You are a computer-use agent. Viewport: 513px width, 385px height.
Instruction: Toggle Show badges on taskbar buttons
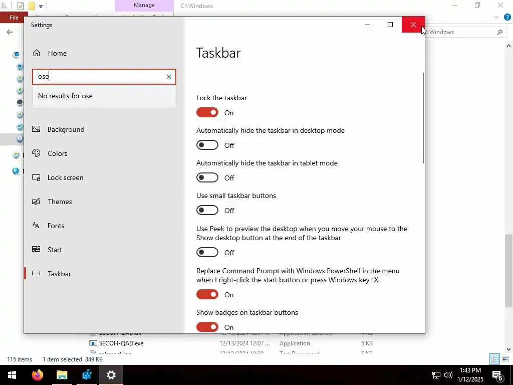(x=207, y=327)
